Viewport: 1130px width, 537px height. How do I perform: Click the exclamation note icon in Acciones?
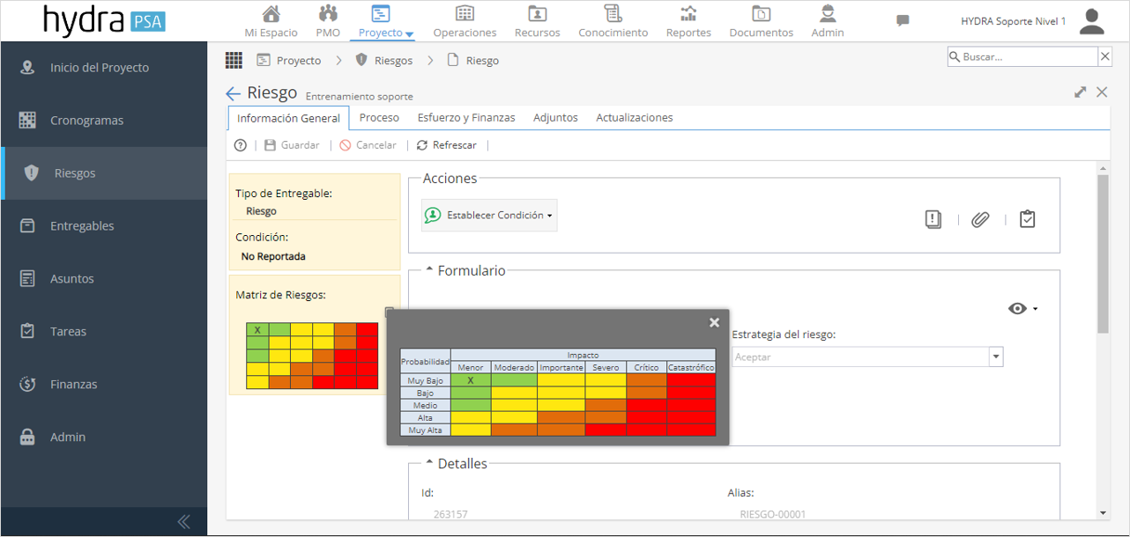[x=933, y=219]
